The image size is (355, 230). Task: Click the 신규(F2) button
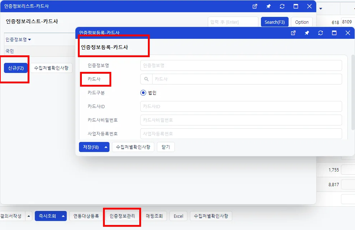pyautogui.click(x=16, y=68)
